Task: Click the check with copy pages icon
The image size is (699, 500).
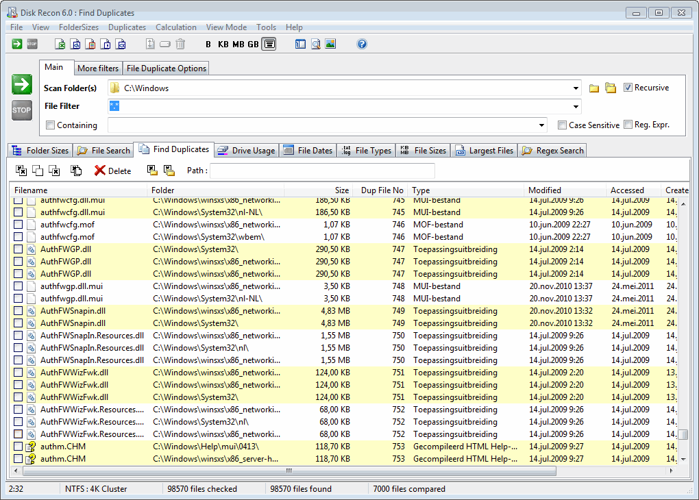Action: [x=76, y=171]
